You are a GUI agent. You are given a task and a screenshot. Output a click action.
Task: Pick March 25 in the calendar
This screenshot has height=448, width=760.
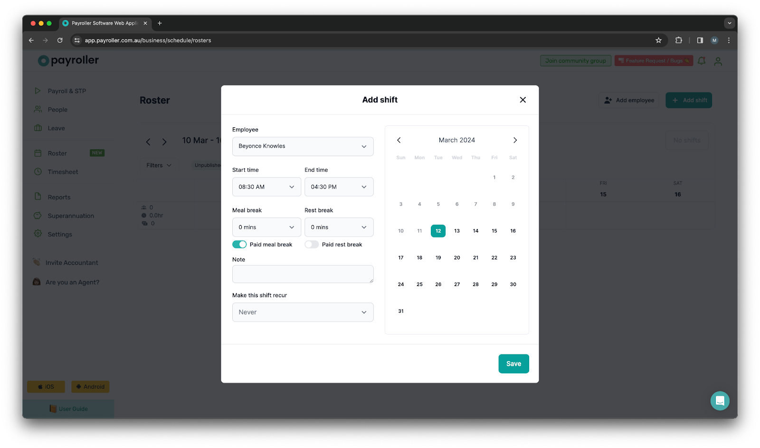pyautogui.click(x=419, y=284)
